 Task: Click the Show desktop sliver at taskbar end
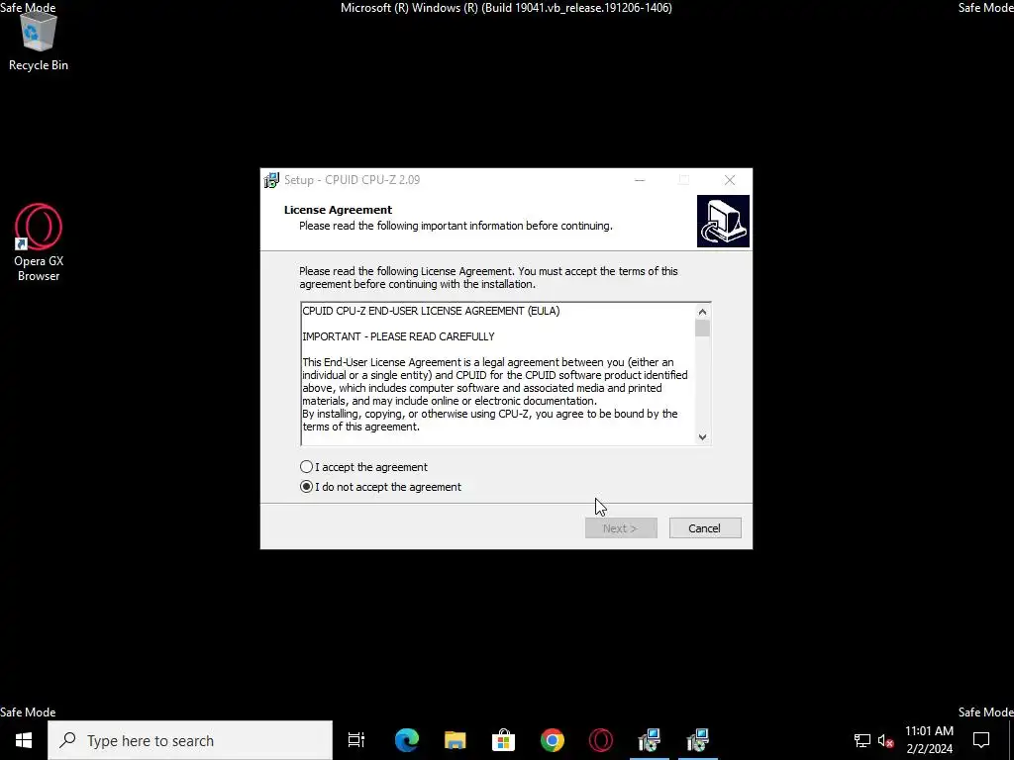click(x=1011, y=740)
